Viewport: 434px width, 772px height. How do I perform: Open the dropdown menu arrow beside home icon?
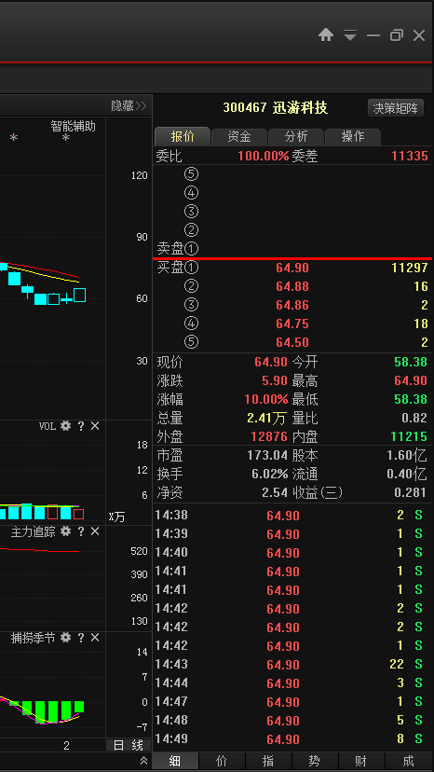(x=350, y=35)
